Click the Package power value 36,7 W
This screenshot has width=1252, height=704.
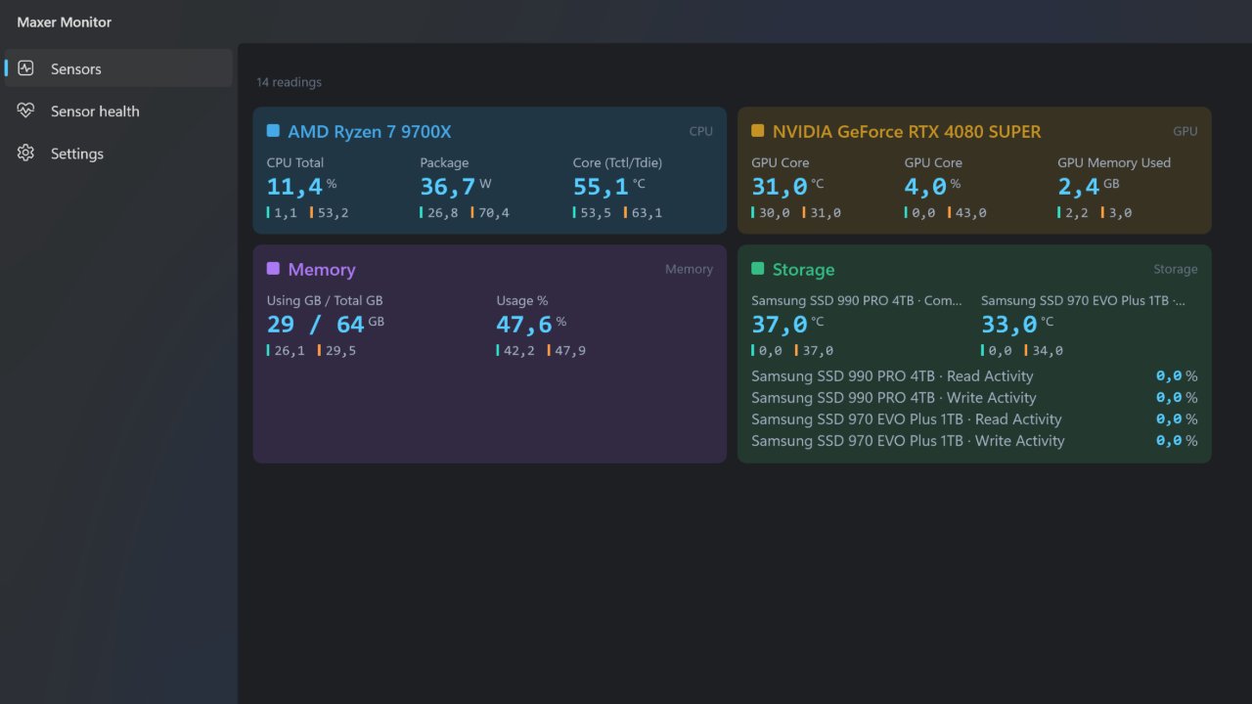pos(456,186)
